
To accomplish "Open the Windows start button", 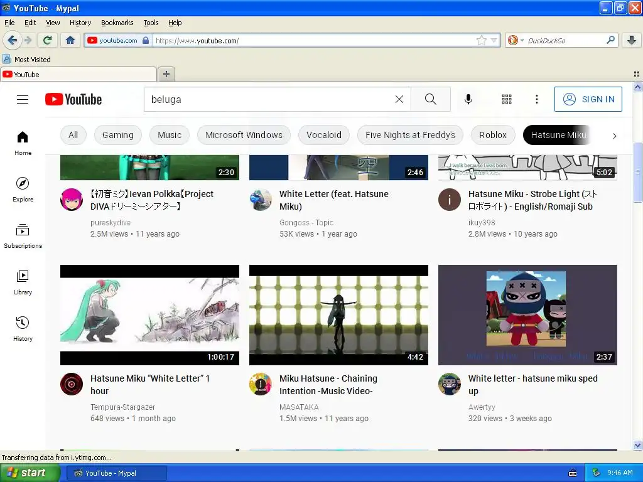I will click(x=30, y=473).
